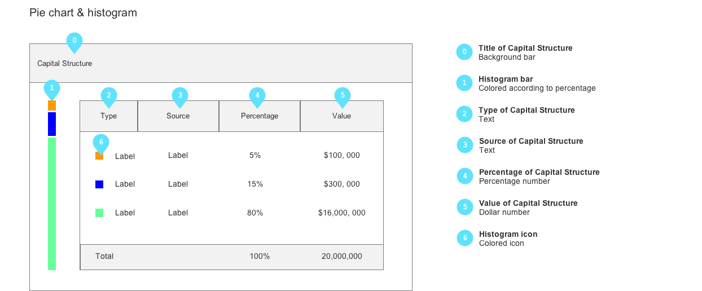Click annotation marker 2 above Type column

pyautogui.click(x=109, y=96)
